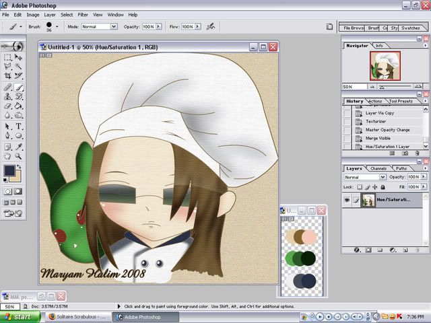Delete current state in History panel
Image resolution: width=431 pixels, height=323 pixels.
417,153
